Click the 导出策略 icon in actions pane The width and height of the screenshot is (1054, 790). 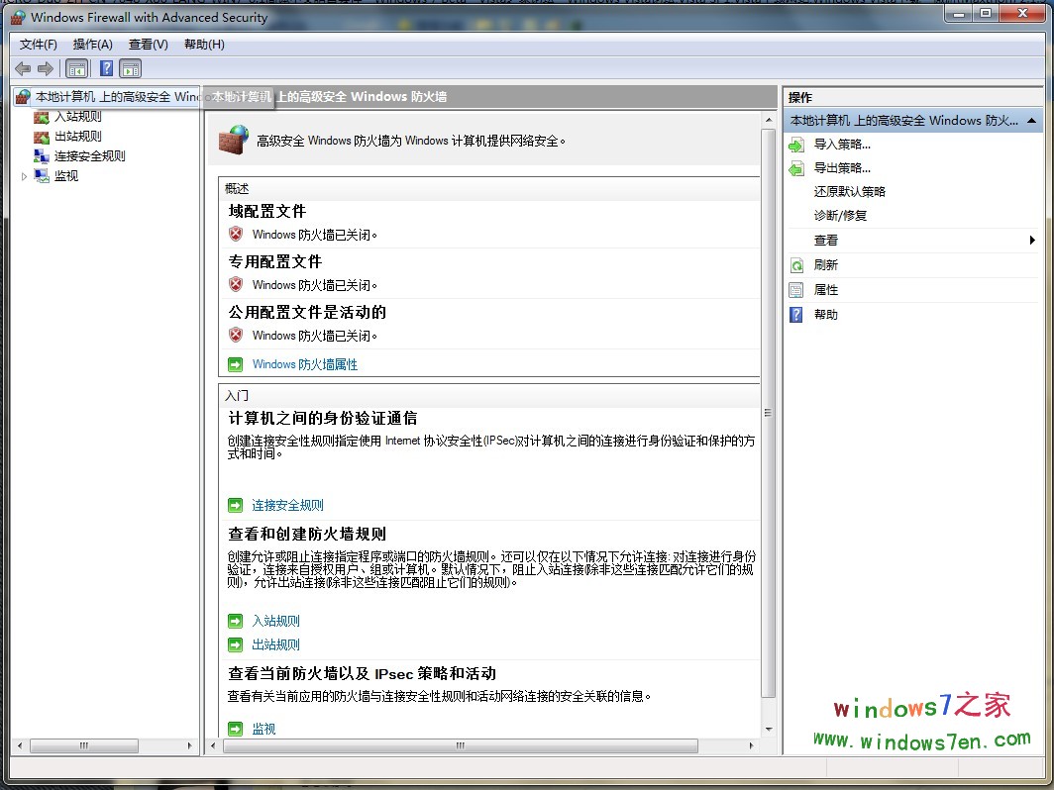tap(796, 169)
